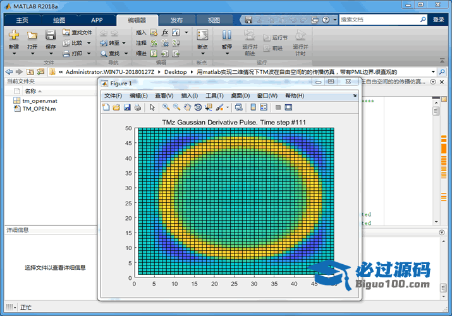
Task: Expand the 转至 dropdown arrow
Action: point(124,43)
